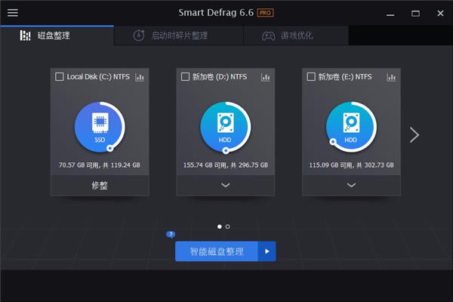Click the 新加卷 (E:) NTFS label

[345, 76]
